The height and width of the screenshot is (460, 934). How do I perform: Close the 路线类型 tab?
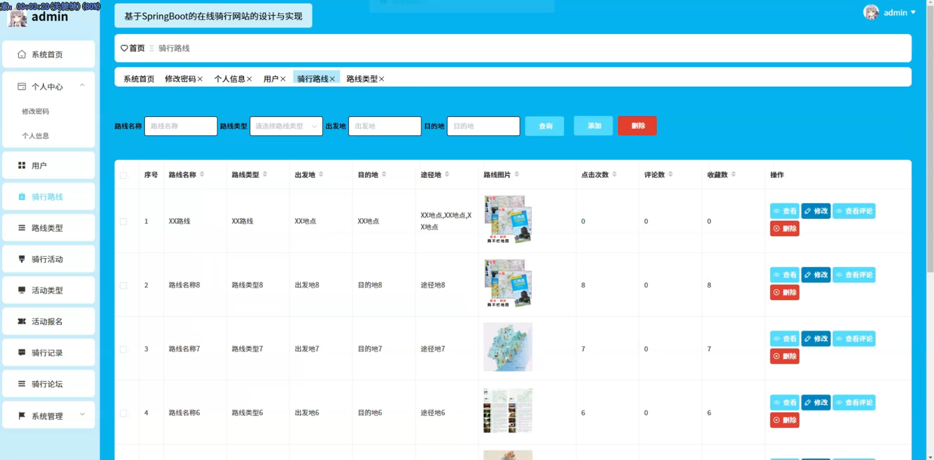point(381,79)
